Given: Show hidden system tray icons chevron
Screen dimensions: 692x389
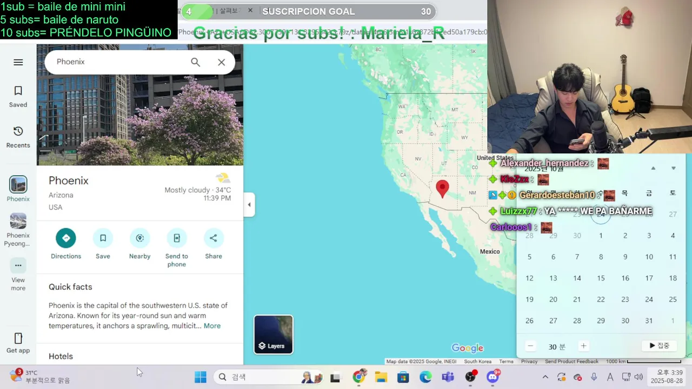Looking at the screenshot, I should click(545, 377).
